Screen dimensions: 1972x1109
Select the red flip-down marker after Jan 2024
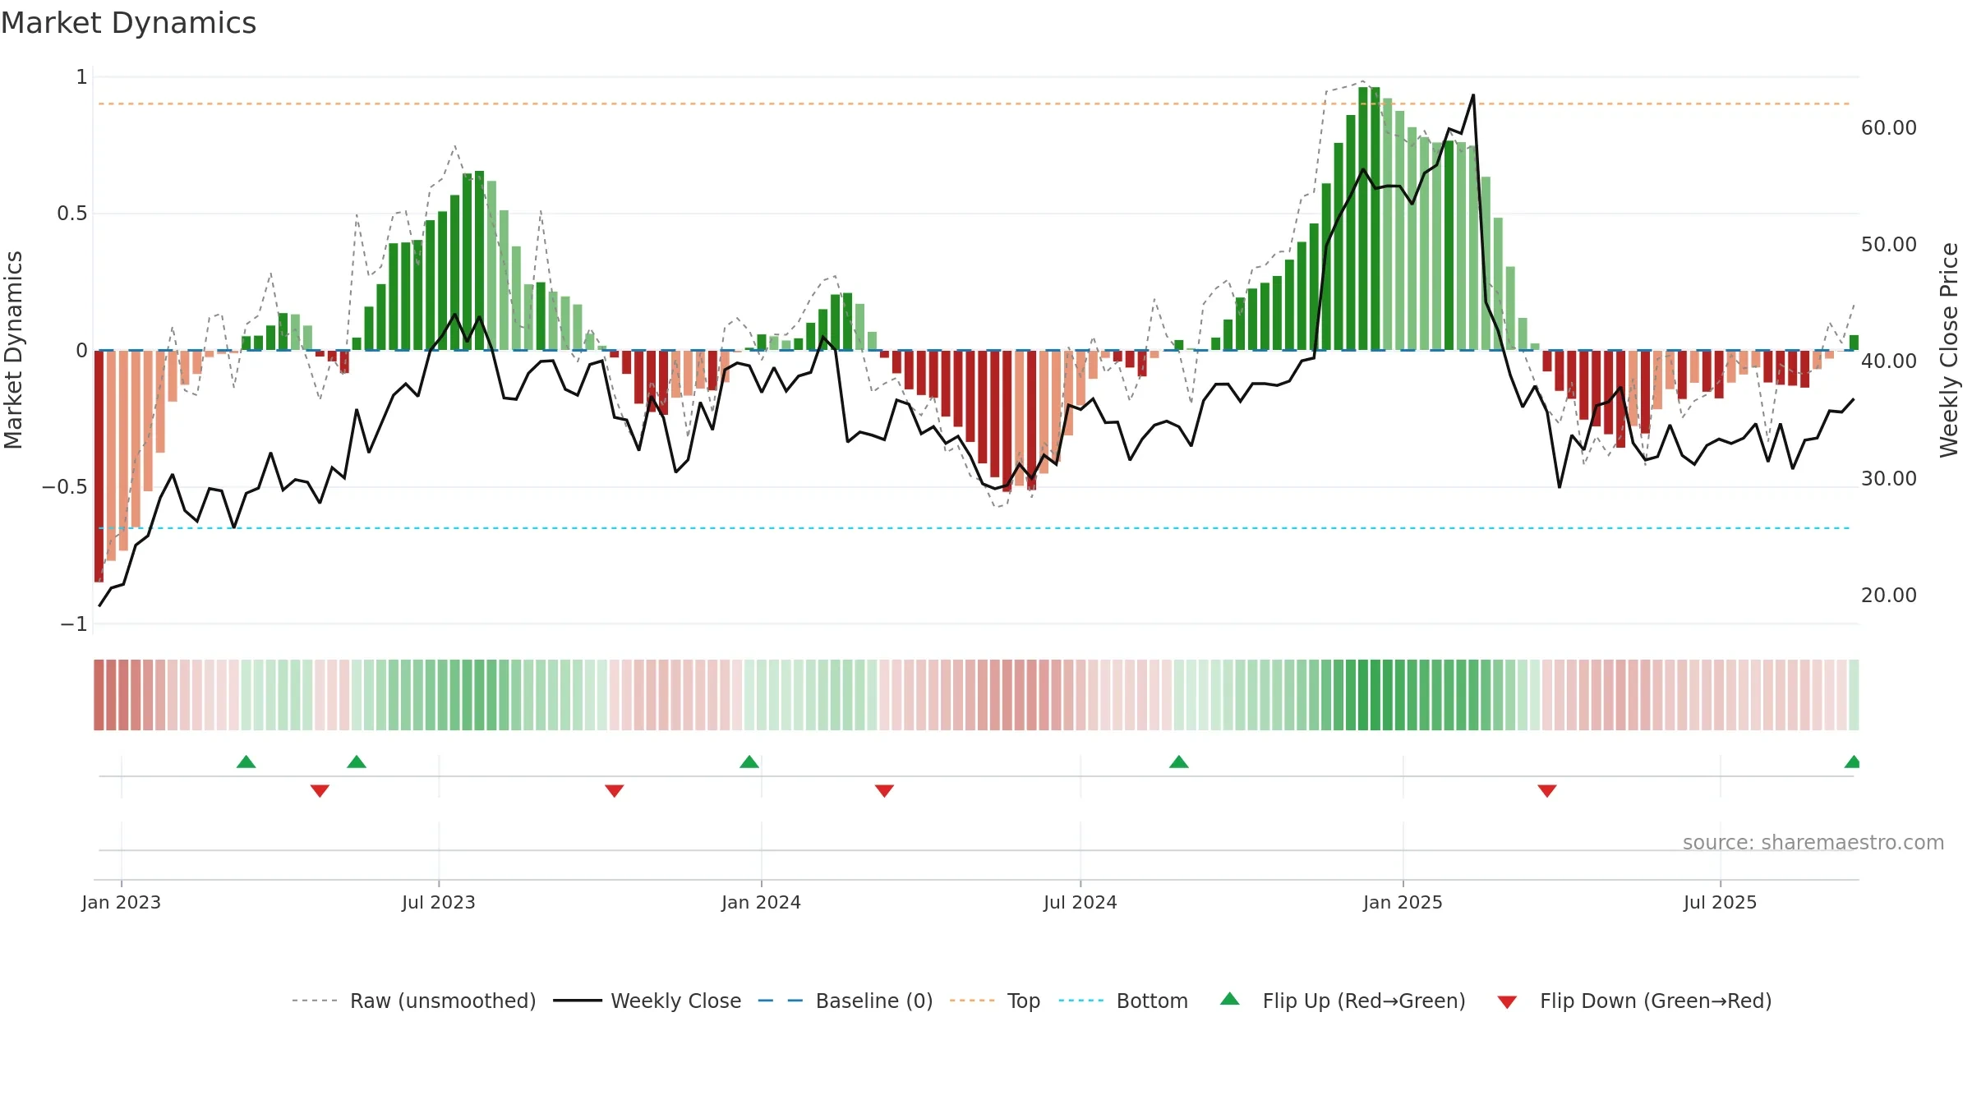(884, 790)
